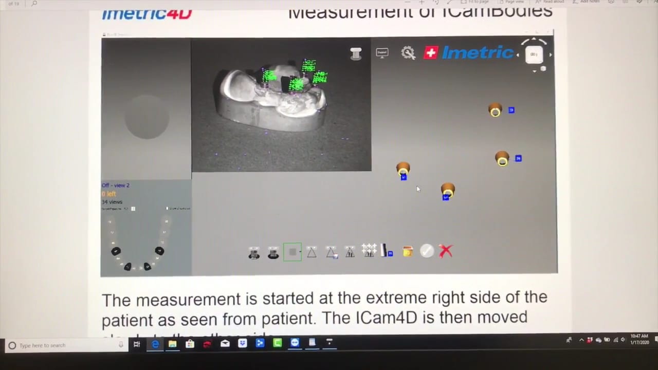The width and height of the screenshot is (658, 370).
Task: Click the Edge browser taskbar icon
Action: point(155,344)
